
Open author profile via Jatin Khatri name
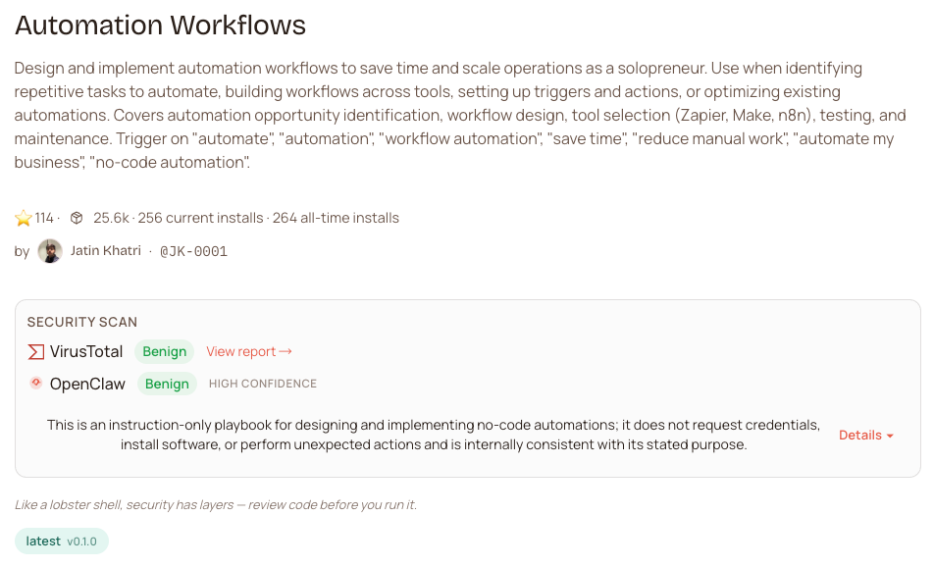108,251
